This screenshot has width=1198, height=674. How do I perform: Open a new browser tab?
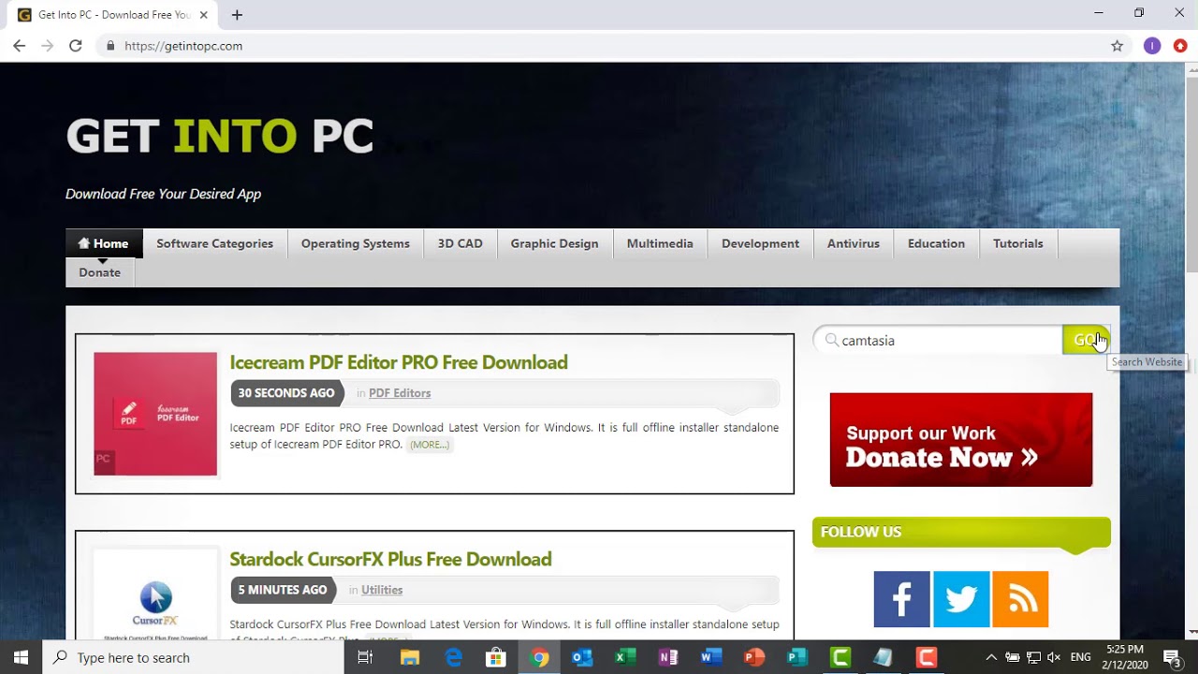237,15
